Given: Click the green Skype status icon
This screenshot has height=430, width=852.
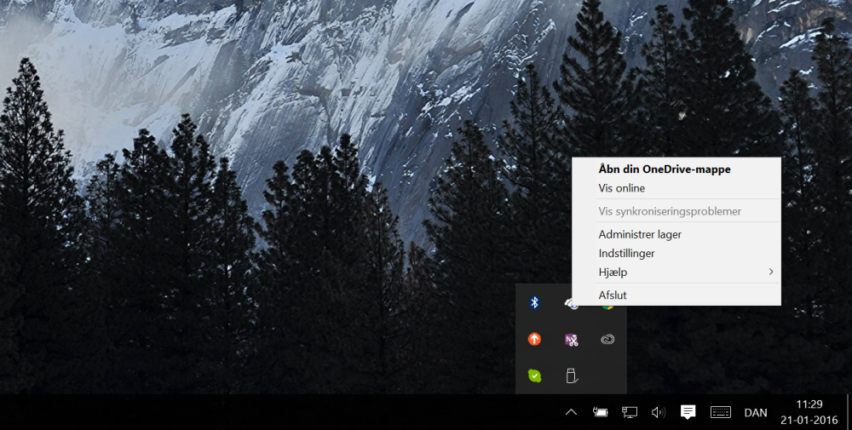Looking at the screenshot, I should tap(534, 376).
